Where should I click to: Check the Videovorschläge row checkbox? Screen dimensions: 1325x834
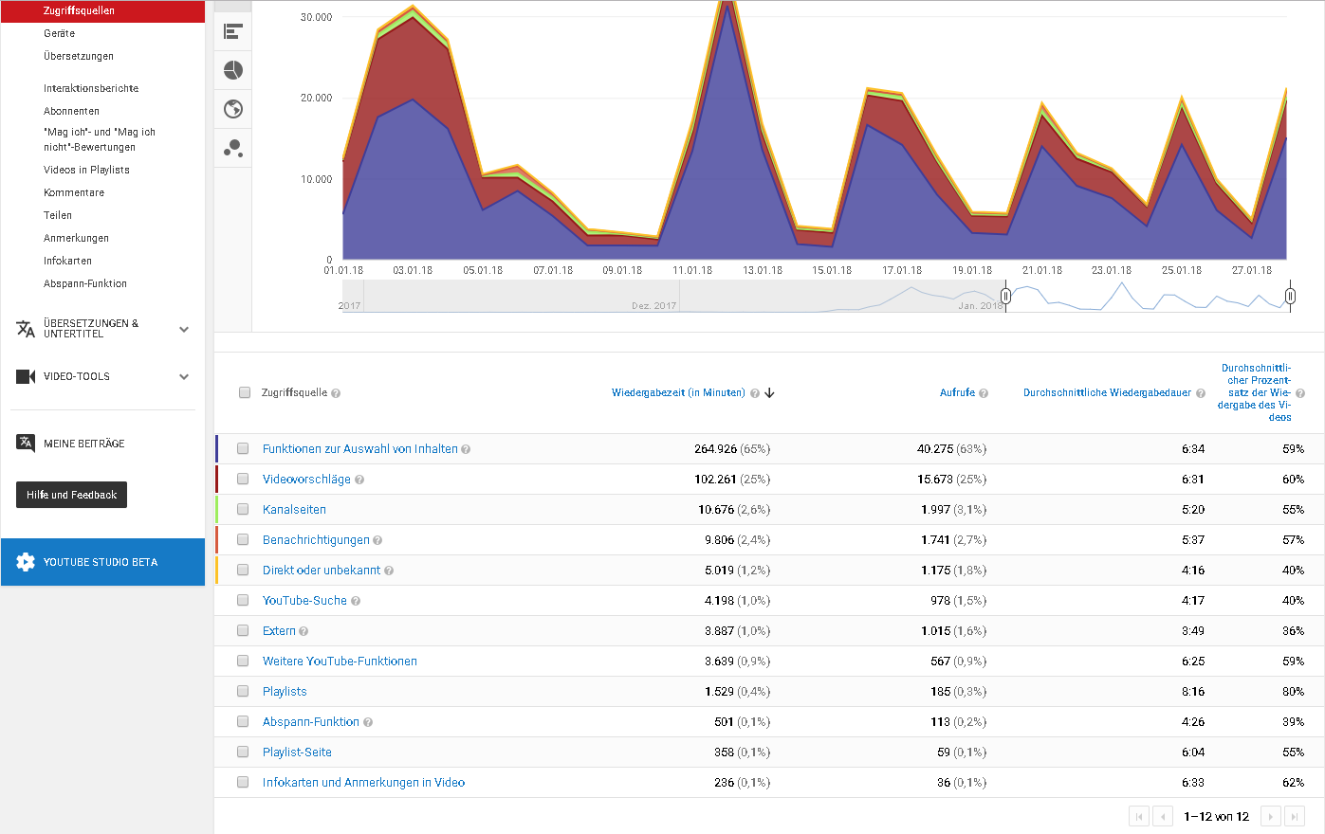tap(243, 480)
